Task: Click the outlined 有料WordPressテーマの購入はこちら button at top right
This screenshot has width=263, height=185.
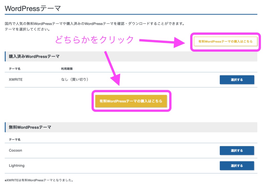Action: [x=226, y=41]
